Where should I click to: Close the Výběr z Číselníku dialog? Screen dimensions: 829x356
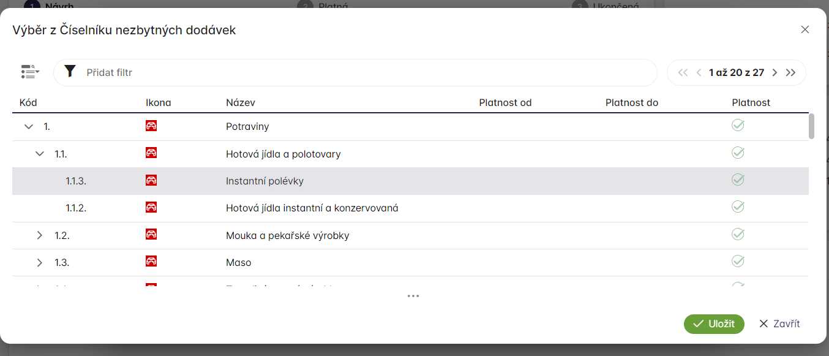(x=805, y=29)
